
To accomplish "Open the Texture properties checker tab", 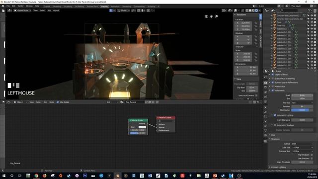I will click(265, 141).
